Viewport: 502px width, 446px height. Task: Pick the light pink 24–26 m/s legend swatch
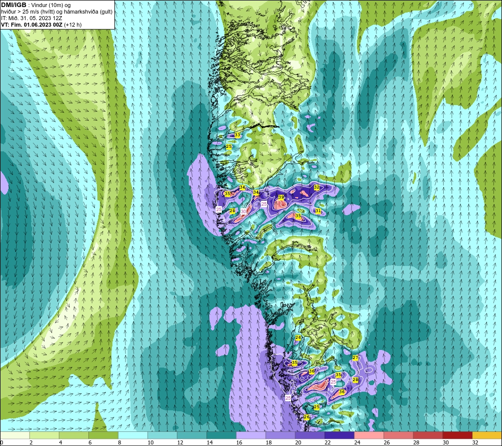click(x=369, y=435)
